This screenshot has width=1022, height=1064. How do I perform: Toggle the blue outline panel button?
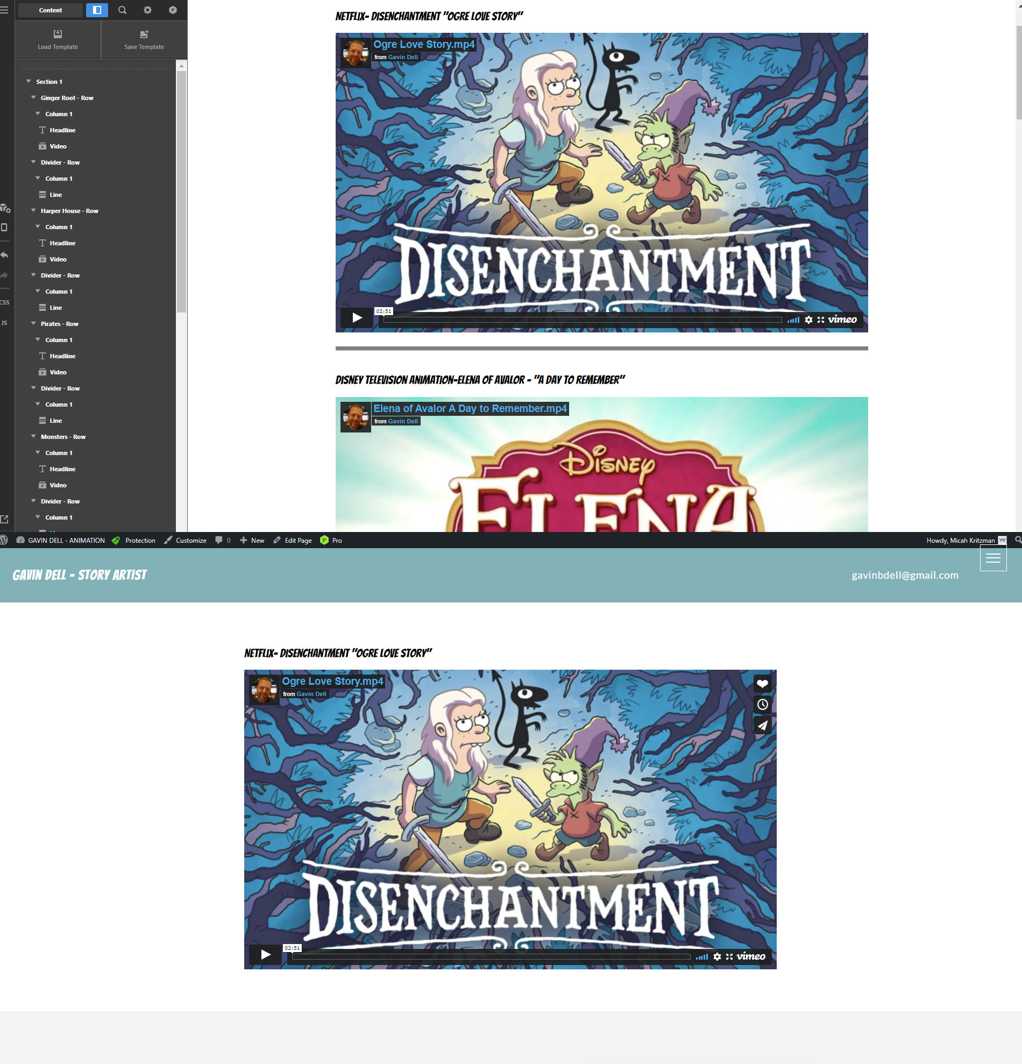(x=97, y=10)
